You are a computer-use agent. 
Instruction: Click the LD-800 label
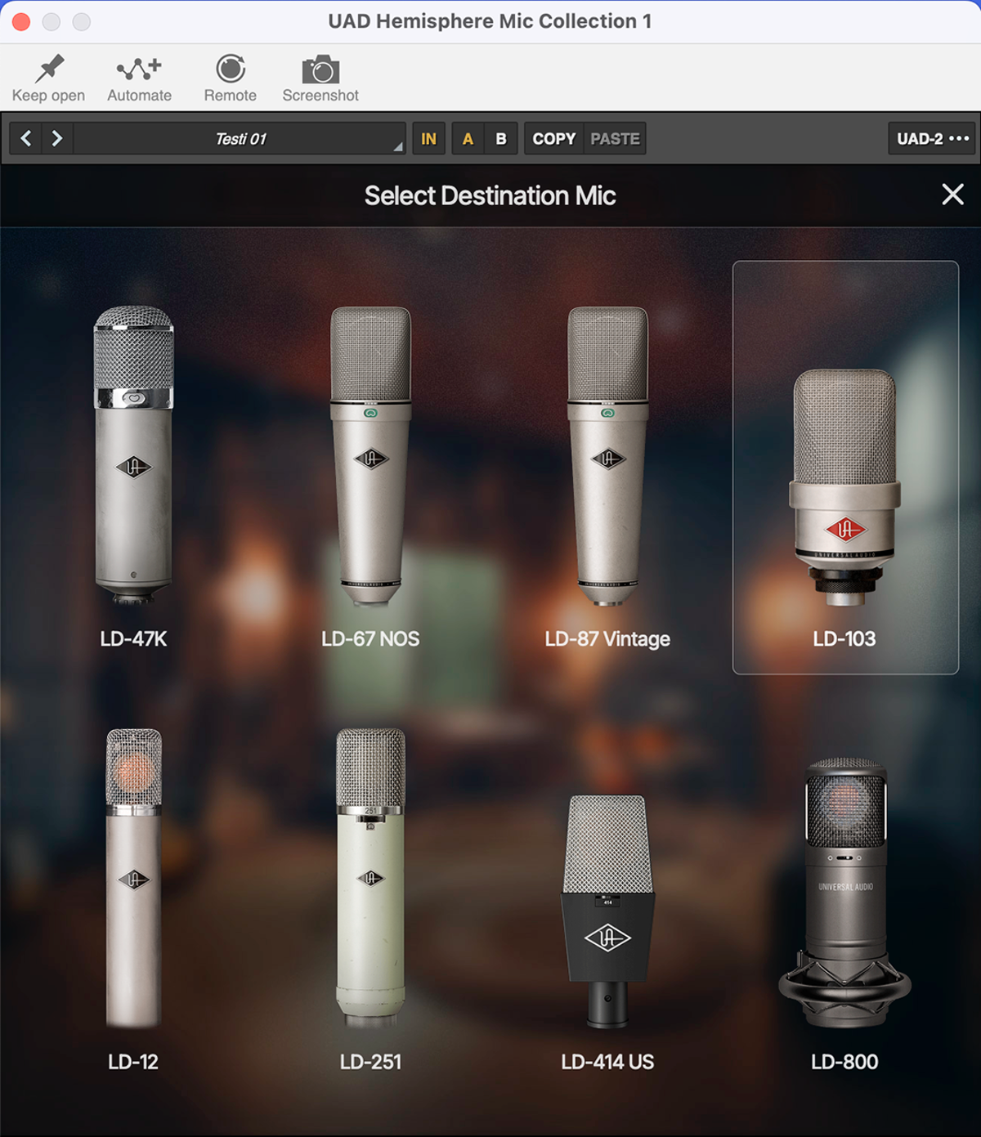tap(844, 1062)
